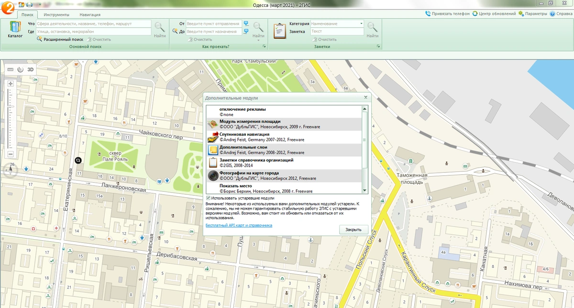Pick departure point on map icon beside От
Viewport: 574px width, 308px height.
click(x=246, y=23)
